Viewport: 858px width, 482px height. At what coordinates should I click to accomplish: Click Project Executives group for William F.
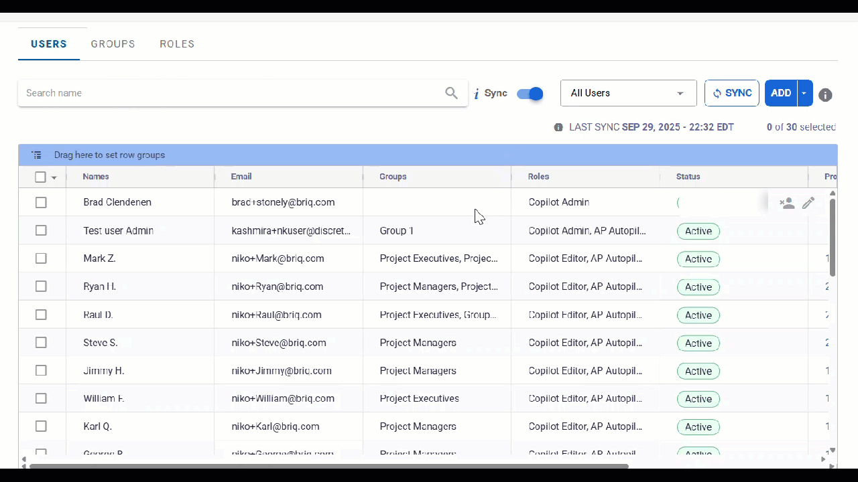pos(419,398)
